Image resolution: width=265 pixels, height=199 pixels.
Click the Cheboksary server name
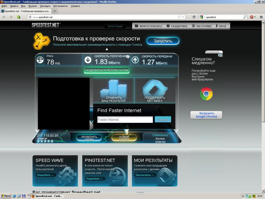tap(160, 135)
